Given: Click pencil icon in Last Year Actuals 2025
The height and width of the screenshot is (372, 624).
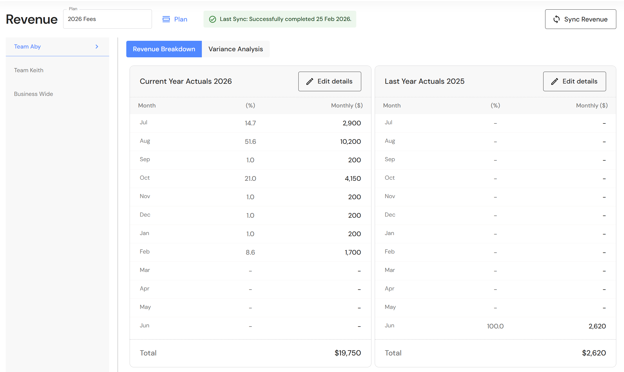Looking at the screenshot, I should coord(555,81).
